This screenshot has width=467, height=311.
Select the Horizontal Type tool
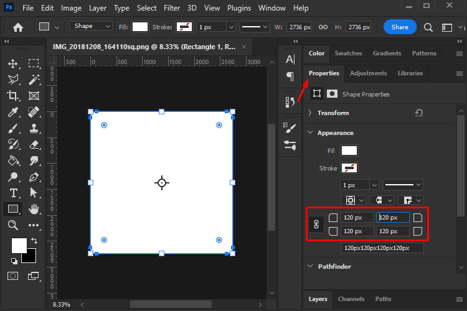point(12,193)
